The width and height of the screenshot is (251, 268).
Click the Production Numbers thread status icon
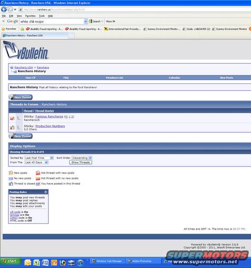12,127
